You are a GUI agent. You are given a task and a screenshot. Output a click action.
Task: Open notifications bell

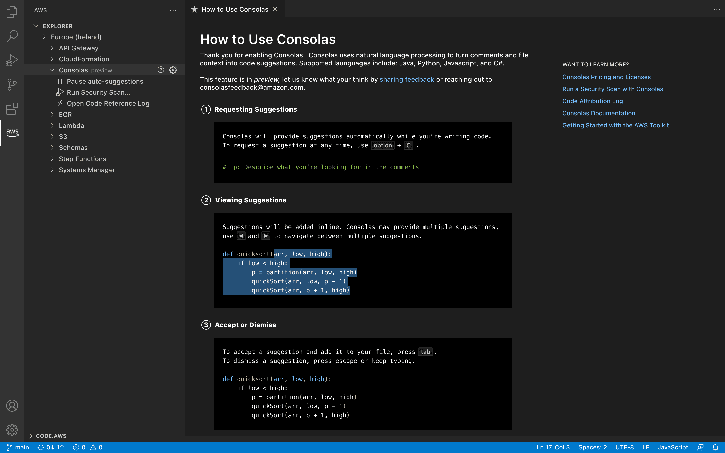click(x=715, y=447)
